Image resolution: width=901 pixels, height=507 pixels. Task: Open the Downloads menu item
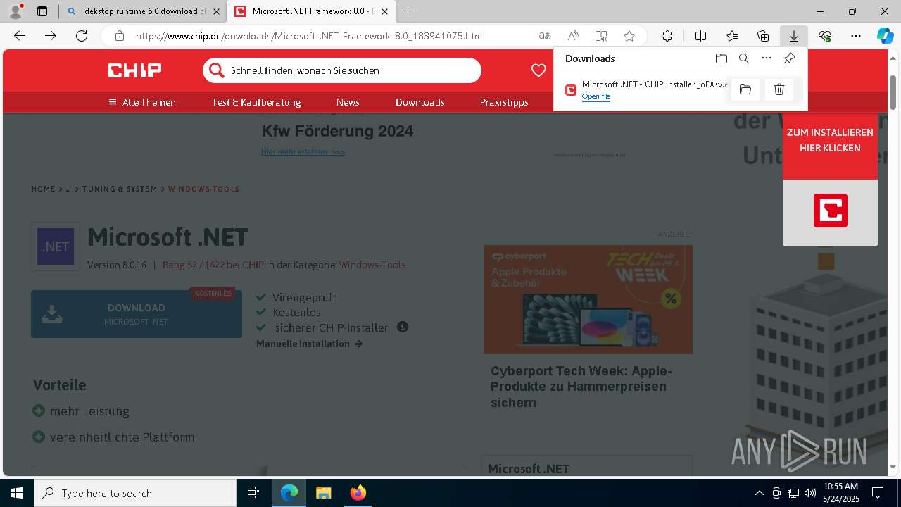tap(420, 102)
